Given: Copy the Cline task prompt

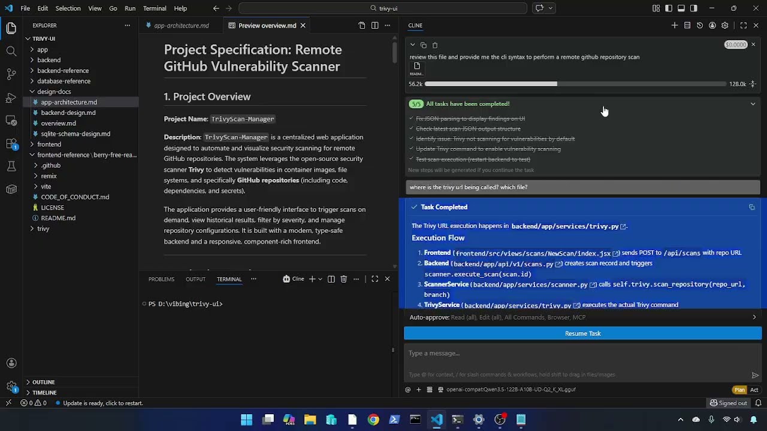Looking at the screenshot, I should click(424, 45).
